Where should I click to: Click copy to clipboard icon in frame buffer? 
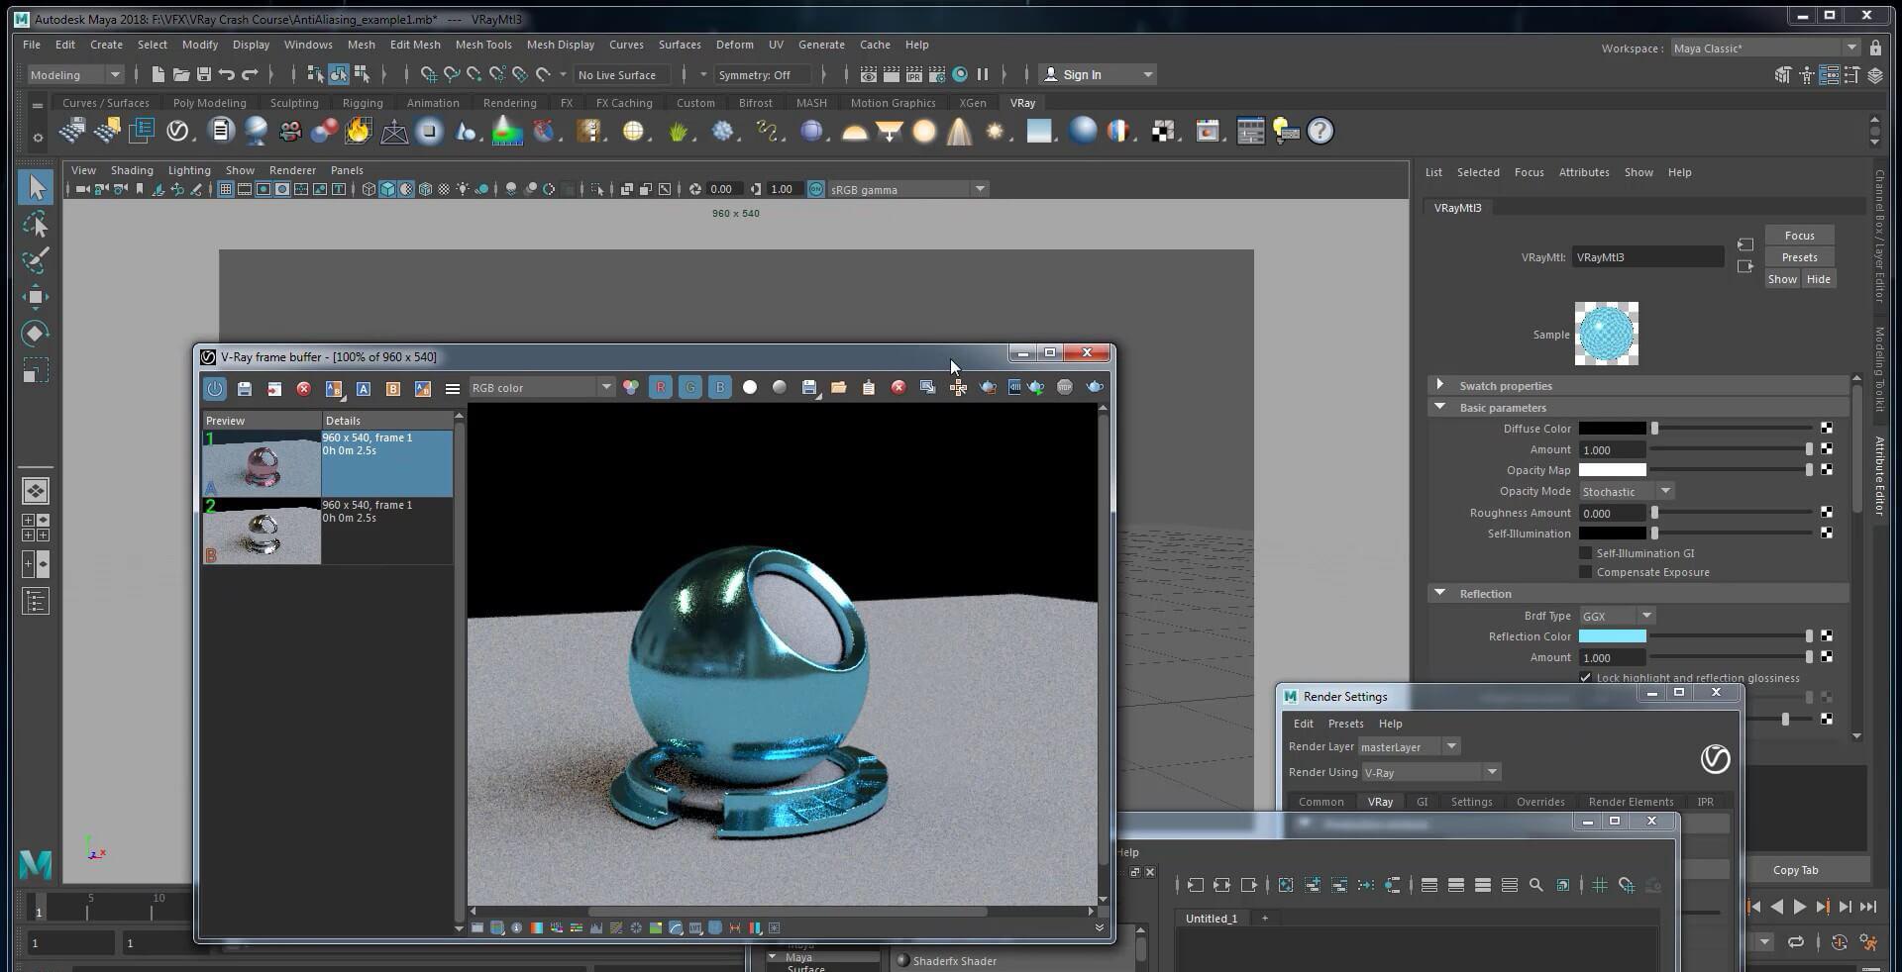(869, 387)
